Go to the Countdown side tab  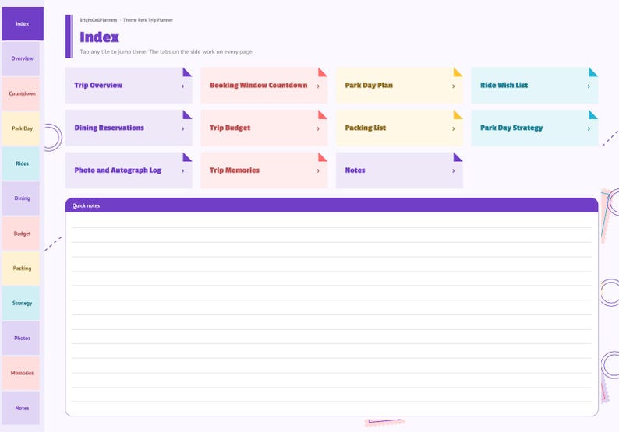click(x=21, y=93)
